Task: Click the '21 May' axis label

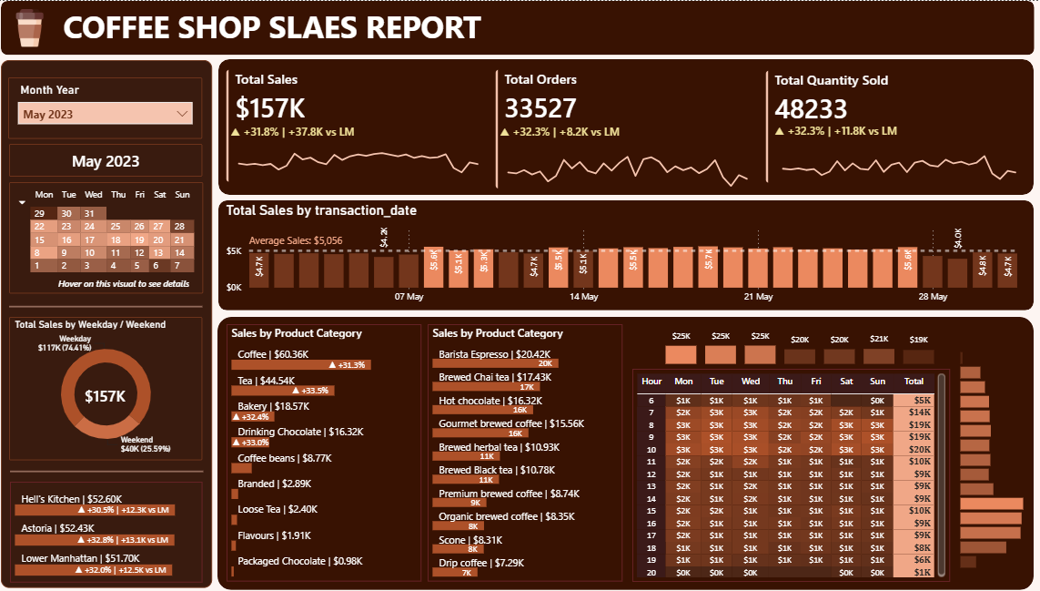Action: pos(758,297)
